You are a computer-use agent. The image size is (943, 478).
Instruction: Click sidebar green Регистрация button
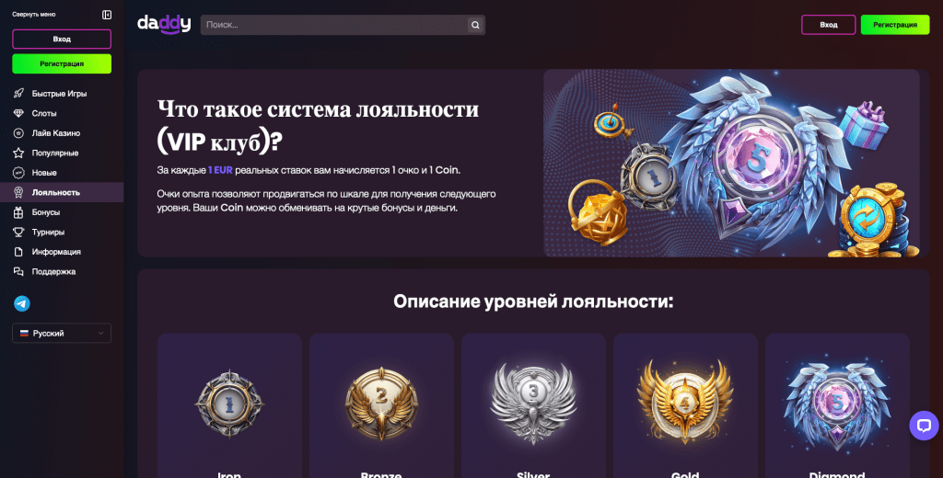[x=62, y=63]
